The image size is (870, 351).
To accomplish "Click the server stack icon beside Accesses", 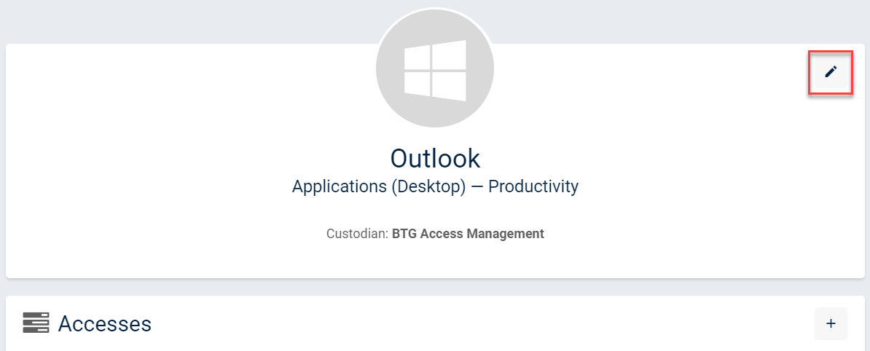I will (36, 323).
